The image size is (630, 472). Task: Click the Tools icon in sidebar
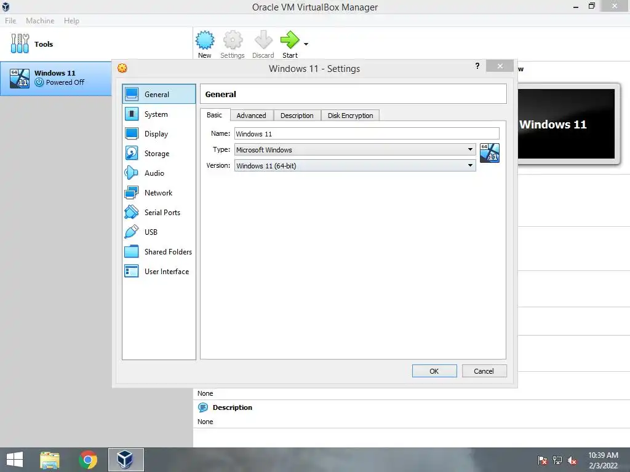click(x=20, y=44)
